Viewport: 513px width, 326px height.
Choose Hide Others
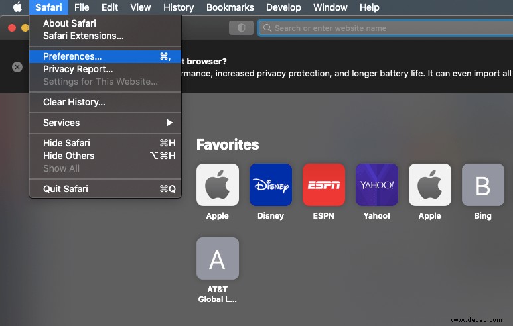point(105,156)
